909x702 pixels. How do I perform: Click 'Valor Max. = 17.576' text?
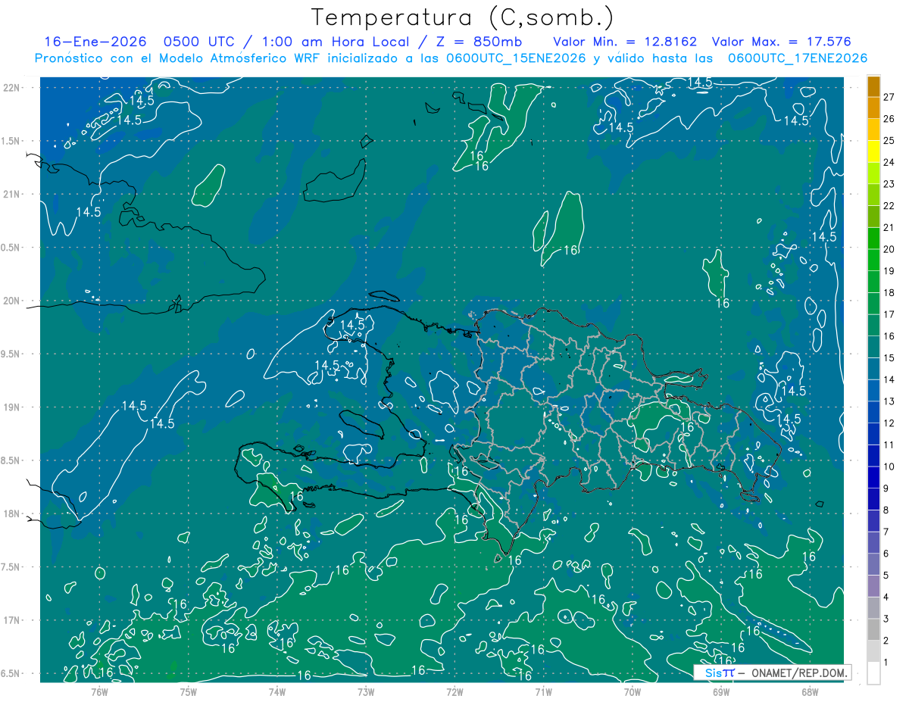coord(782,42)
